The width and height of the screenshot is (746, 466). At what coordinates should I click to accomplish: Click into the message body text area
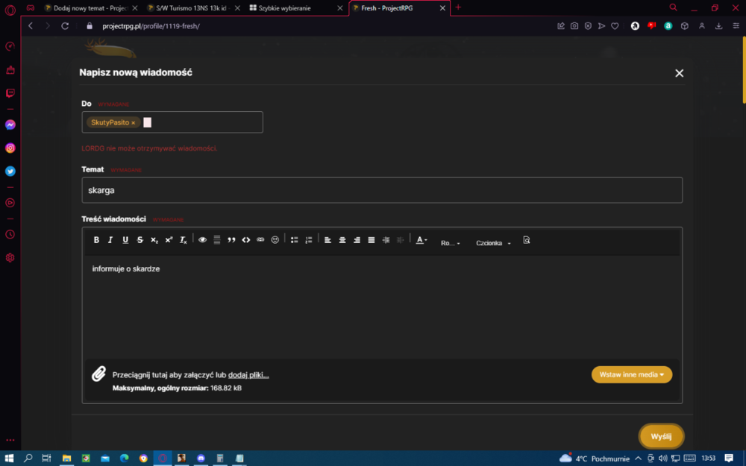382,306
